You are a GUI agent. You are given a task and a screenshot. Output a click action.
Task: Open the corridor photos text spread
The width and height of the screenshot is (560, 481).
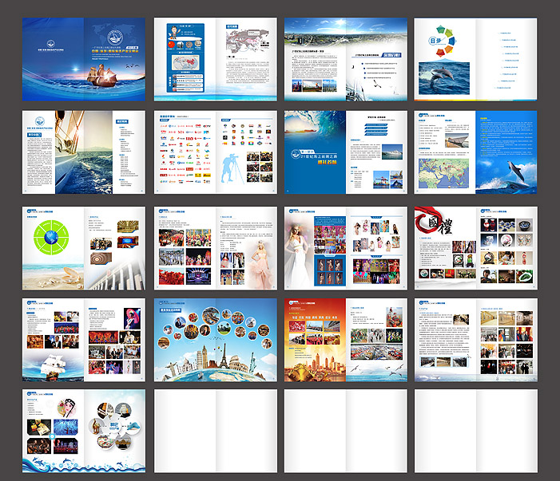pos(475,339)
